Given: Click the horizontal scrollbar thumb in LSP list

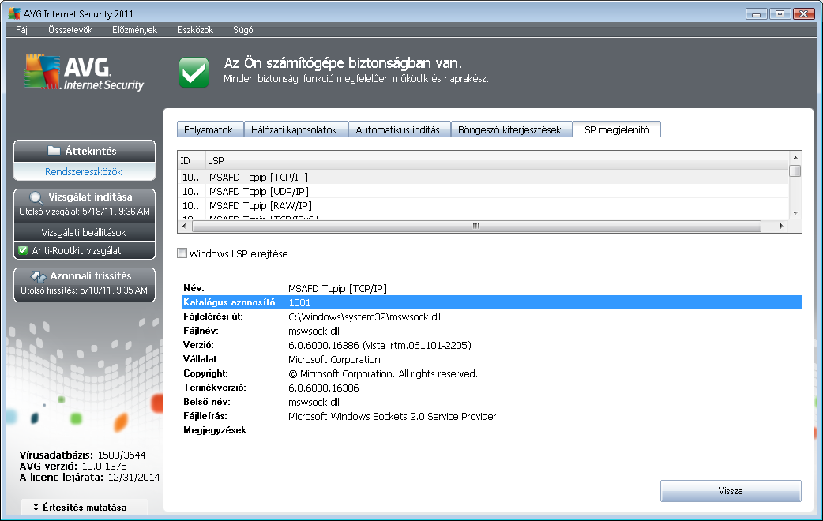Looking at the screenshot, I should tap(476, 226).
